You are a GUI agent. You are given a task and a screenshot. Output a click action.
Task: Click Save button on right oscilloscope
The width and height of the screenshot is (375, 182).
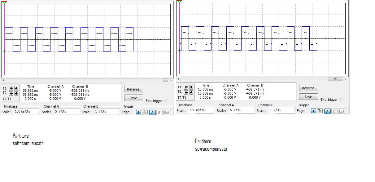308,97
